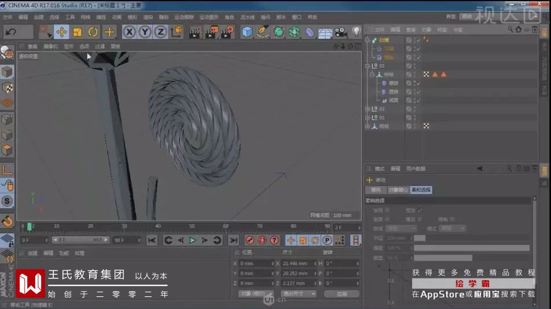
Task: Toggle the 预览 checkbox in soft selection
Action: pos(420,210)
